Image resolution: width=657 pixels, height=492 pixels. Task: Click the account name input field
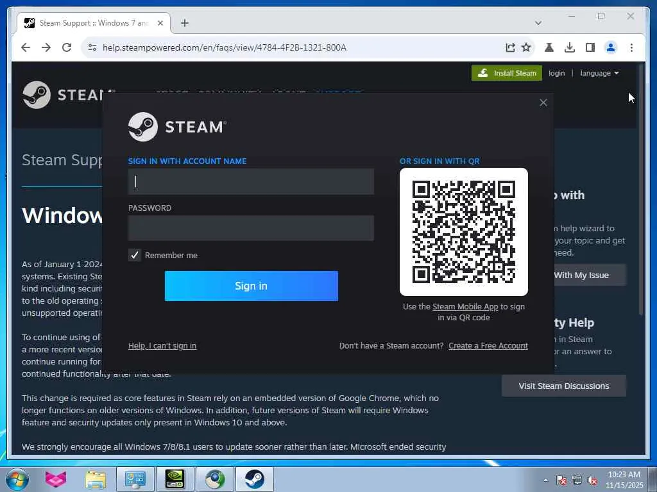tap(251, 181)
